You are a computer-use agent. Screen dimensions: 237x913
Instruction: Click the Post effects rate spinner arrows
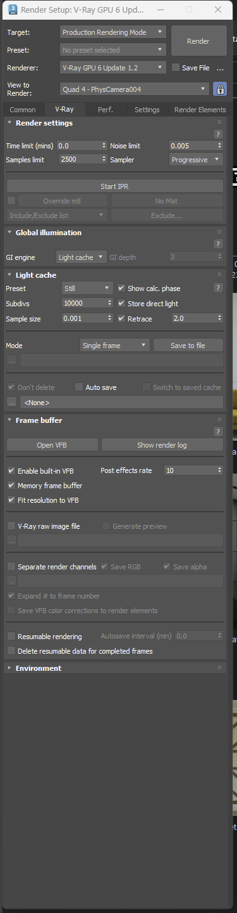[219, 470]
